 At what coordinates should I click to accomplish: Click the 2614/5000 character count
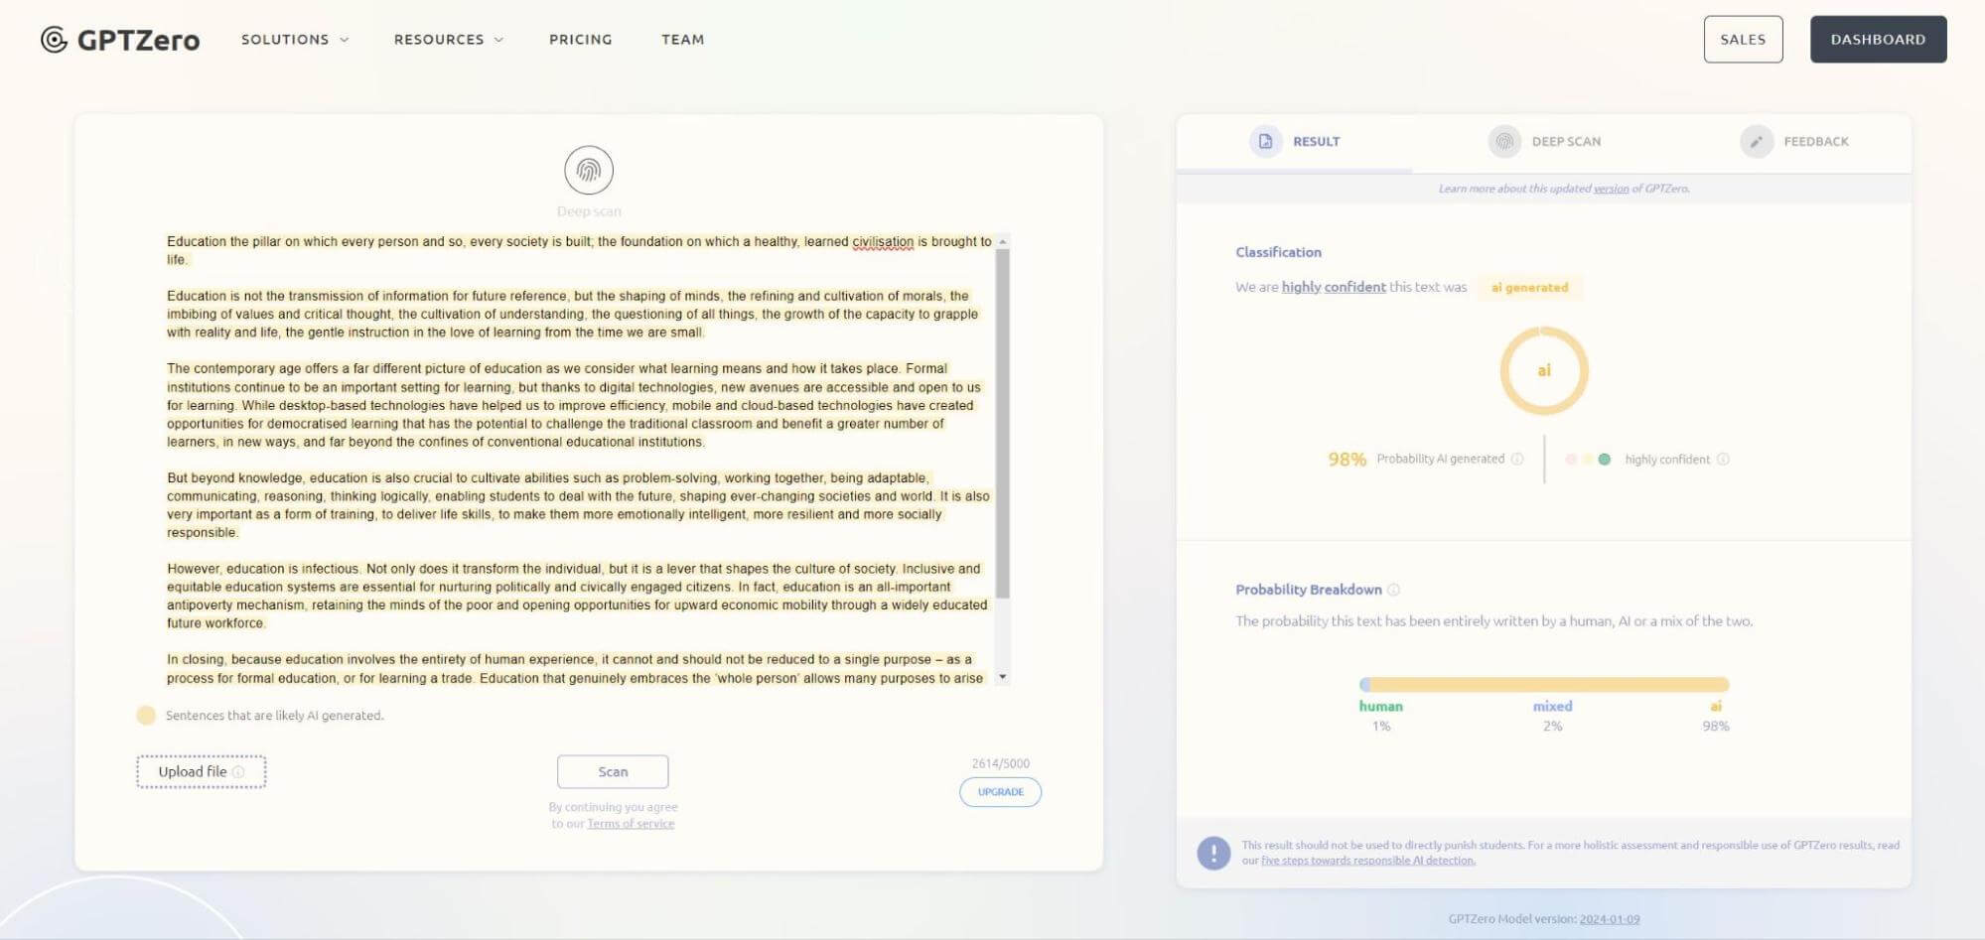(1000, 763)
